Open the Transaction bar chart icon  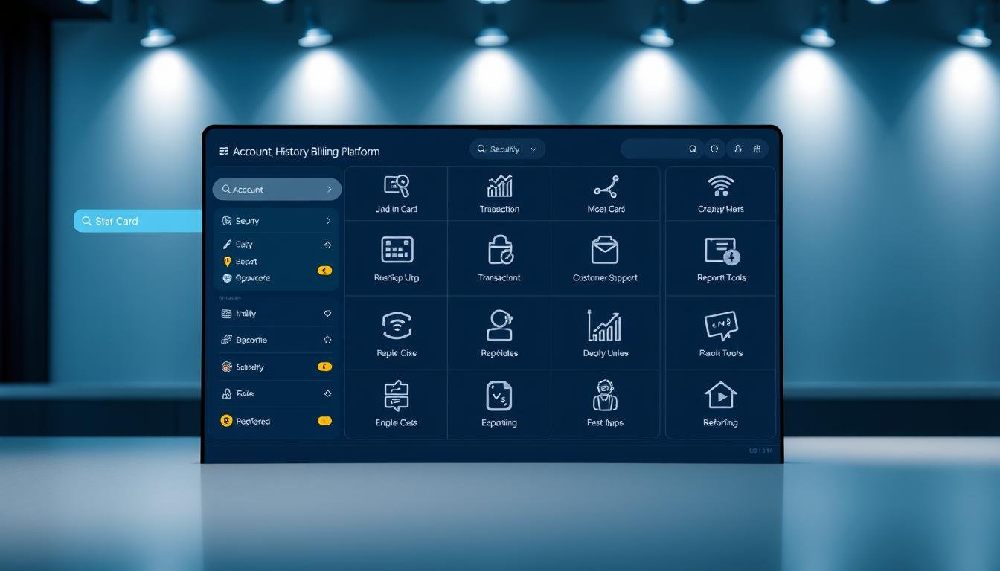pyautogui.click(x=499, y=187)
